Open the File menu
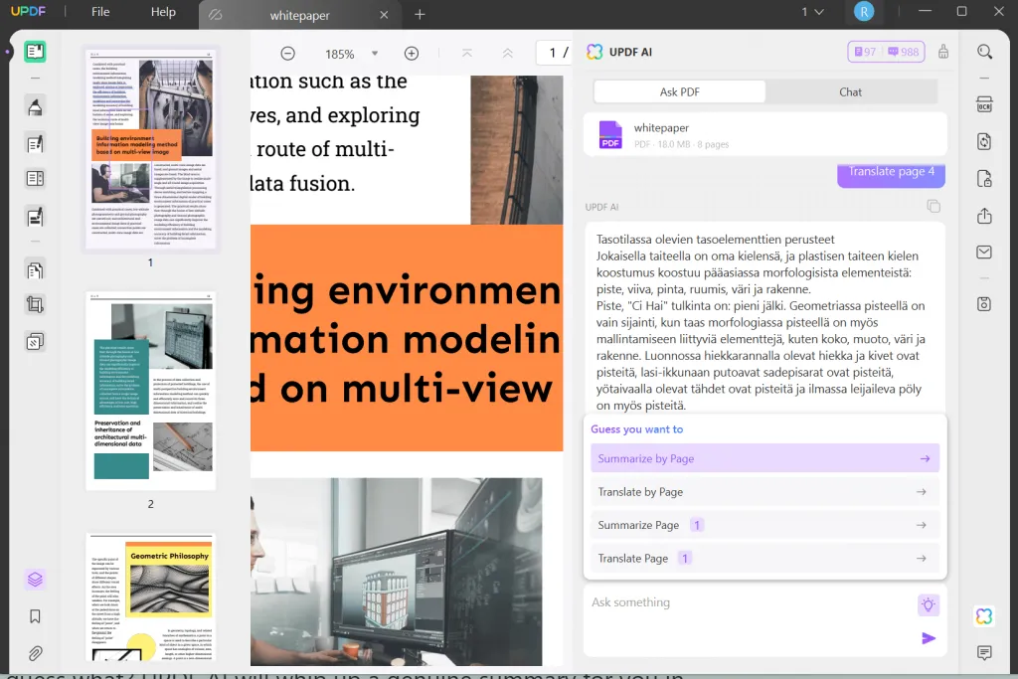1018x679 pixels. tap(100, 12)
